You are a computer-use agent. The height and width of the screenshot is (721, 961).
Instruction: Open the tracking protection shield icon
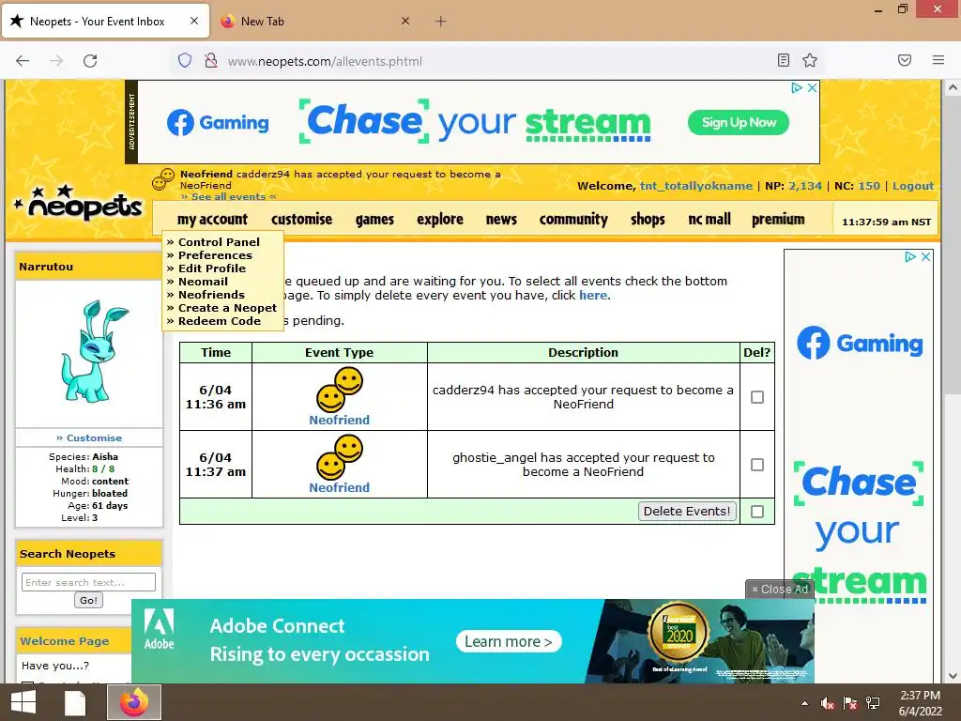[185, 61]
